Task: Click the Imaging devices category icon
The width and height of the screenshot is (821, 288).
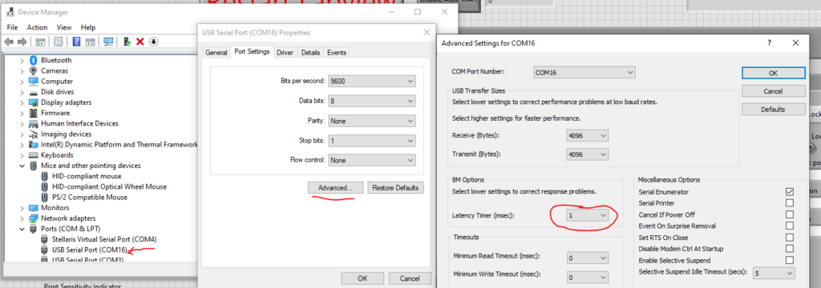Action: (34, 134)
